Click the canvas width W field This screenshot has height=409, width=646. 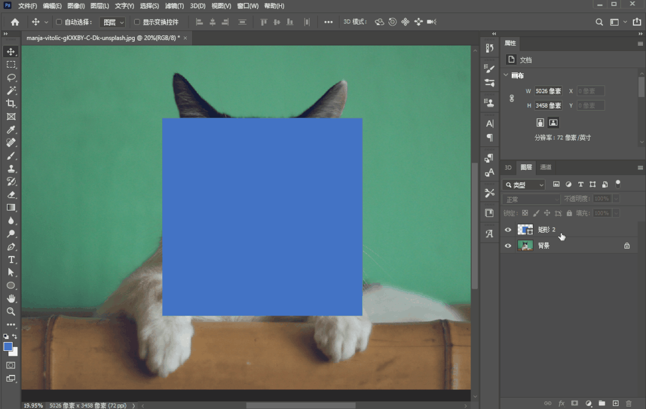(548, 91)
